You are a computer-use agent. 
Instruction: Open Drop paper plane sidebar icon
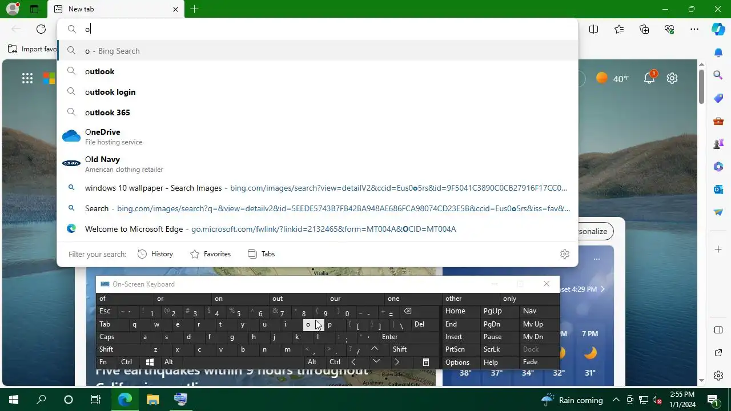[718, 212]
